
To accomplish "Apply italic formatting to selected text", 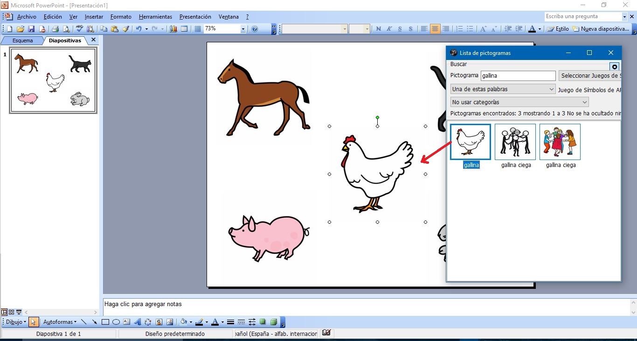I will pos(388,28).
